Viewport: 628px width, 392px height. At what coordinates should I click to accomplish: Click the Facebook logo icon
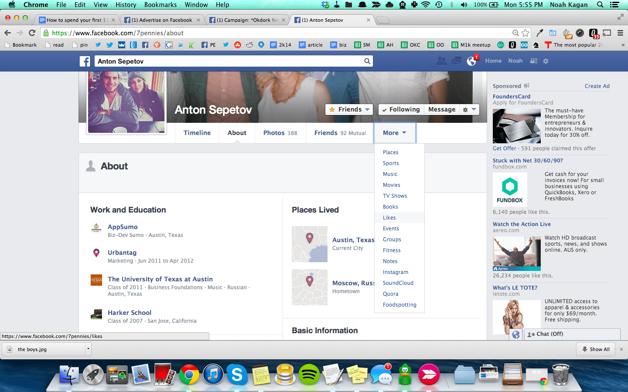[x=85, y=61]
